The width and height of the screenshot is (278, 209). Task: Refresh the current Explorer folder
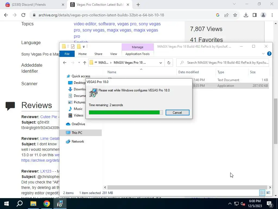pyautogui.click(x=169, y=63)
